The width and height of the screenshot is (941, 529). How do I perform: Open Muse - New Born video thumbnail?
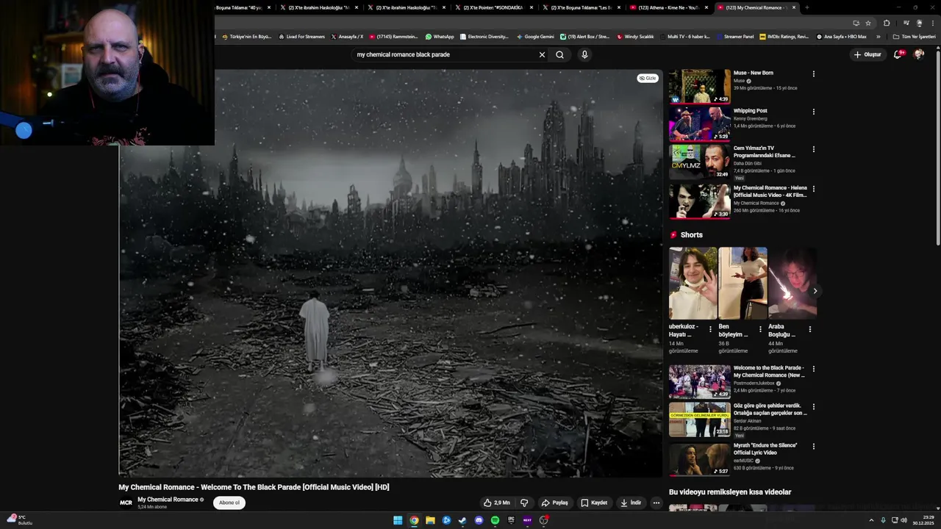tap(700, 87)
